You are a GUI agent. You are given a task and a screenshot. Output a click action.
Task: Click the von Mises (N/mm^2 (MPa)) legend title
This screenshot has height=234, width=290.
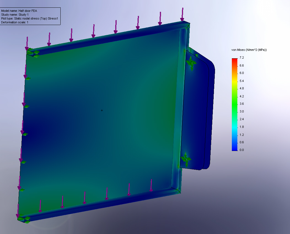249,50
